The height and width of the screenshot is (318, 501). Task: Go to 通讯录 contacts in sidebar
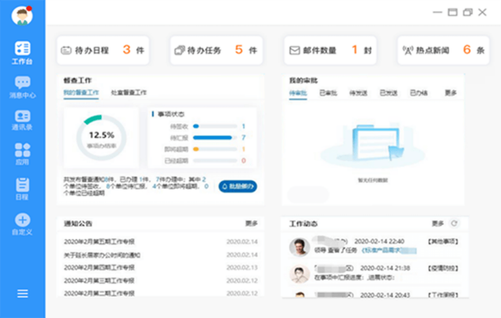click(x=22, y=116)
